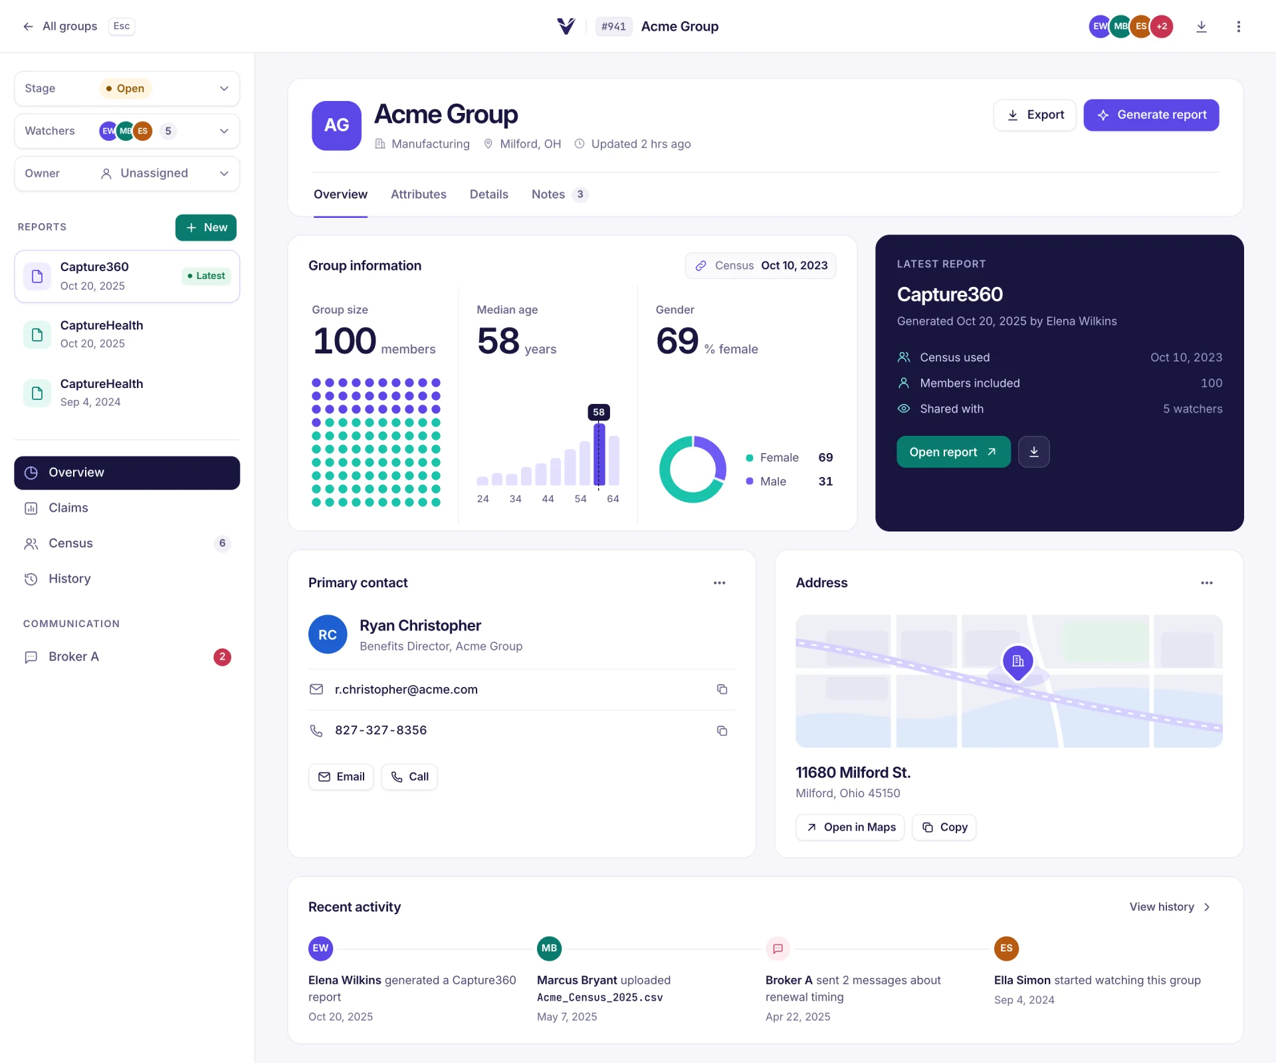1276x1063 pixels.
Task: Copy the address with Copy button
Action: coord(944,827)
